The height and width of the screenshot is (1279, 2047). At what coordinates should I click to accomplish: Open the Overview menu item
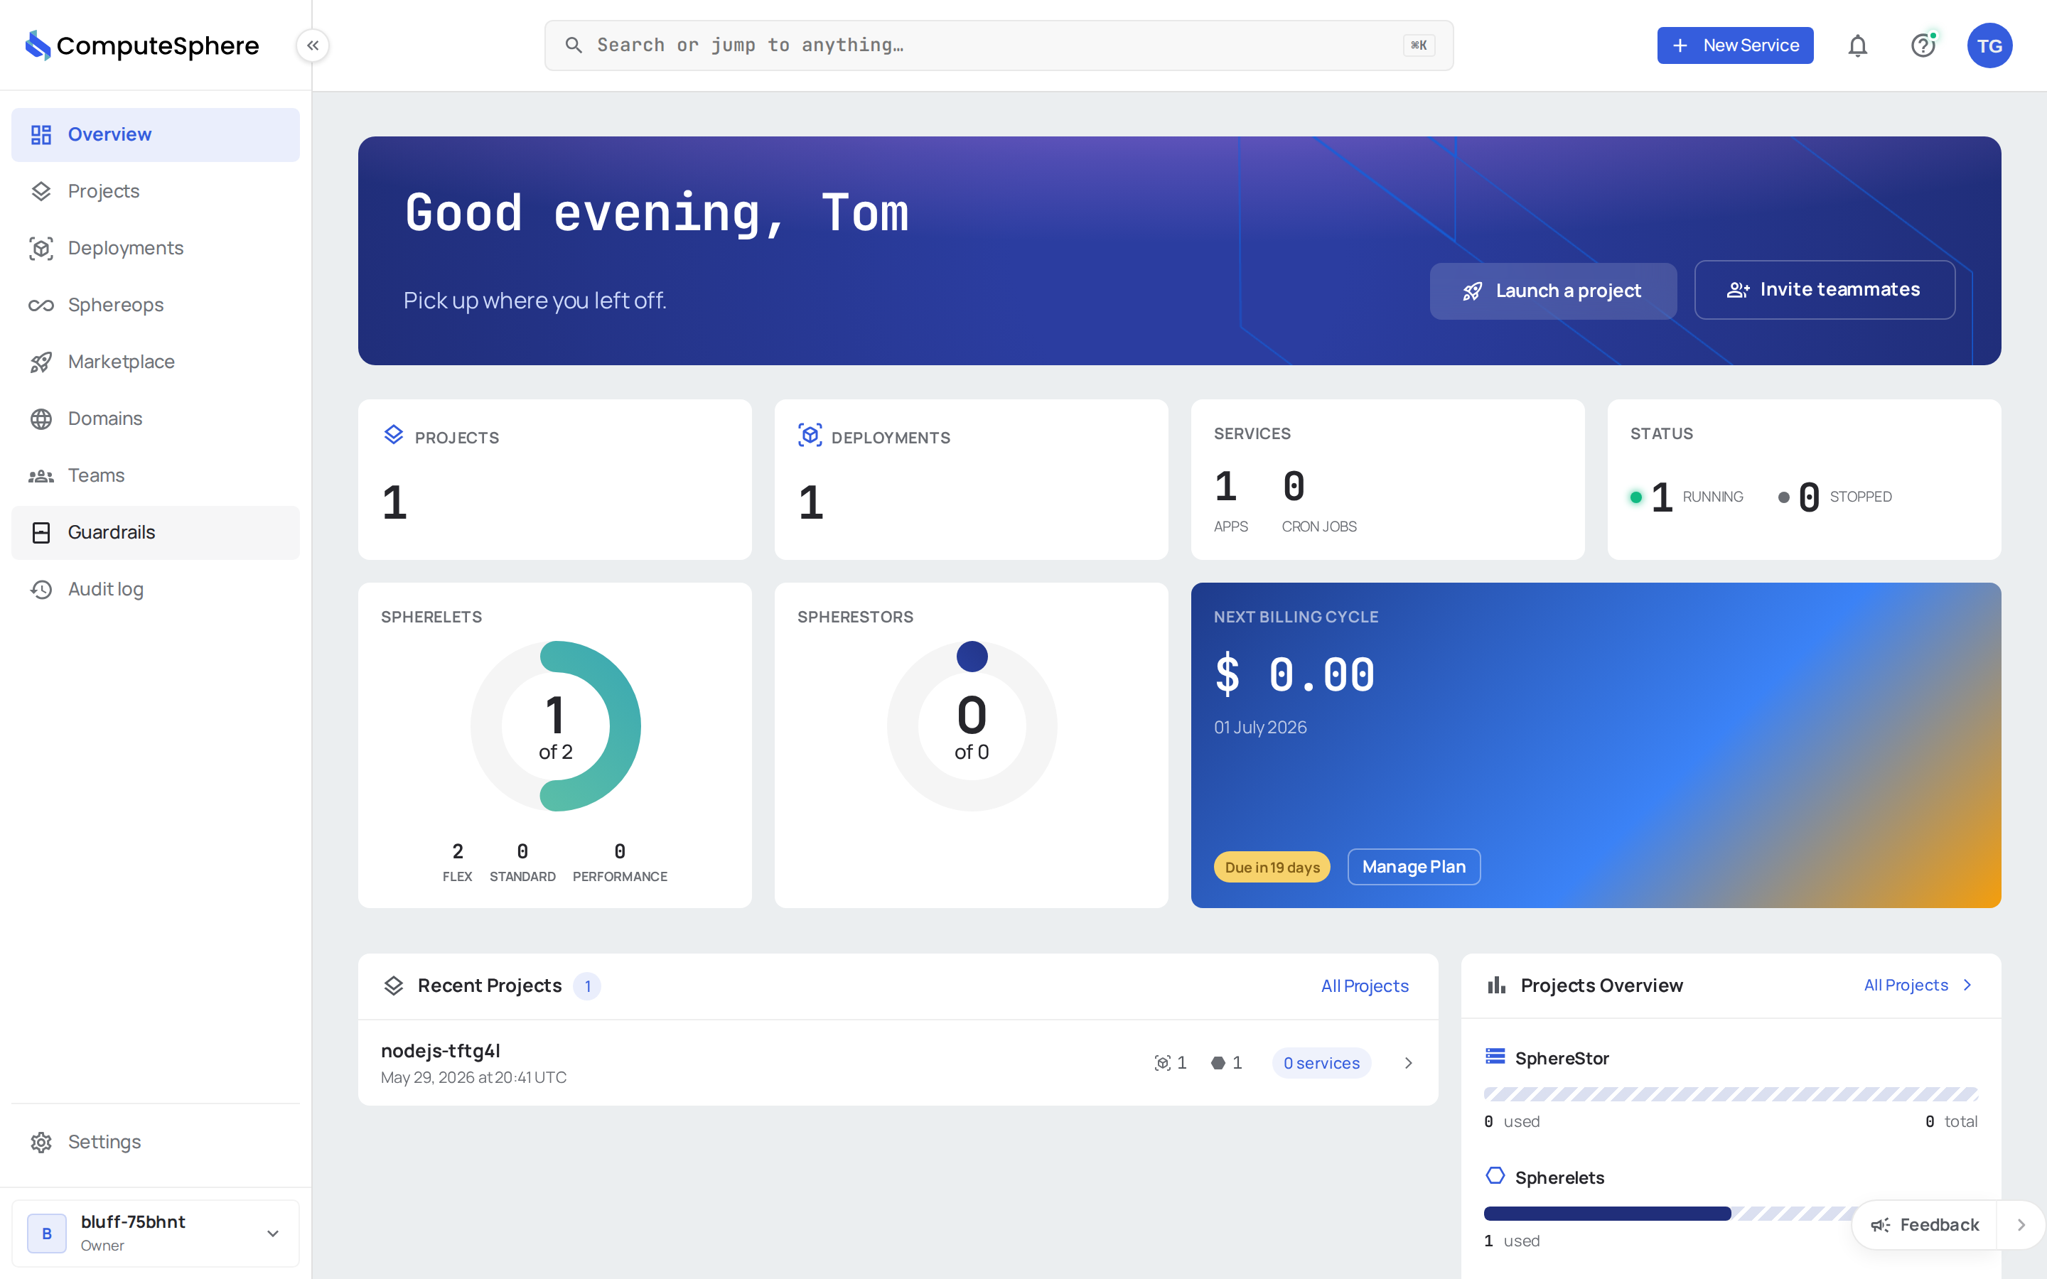156,134
